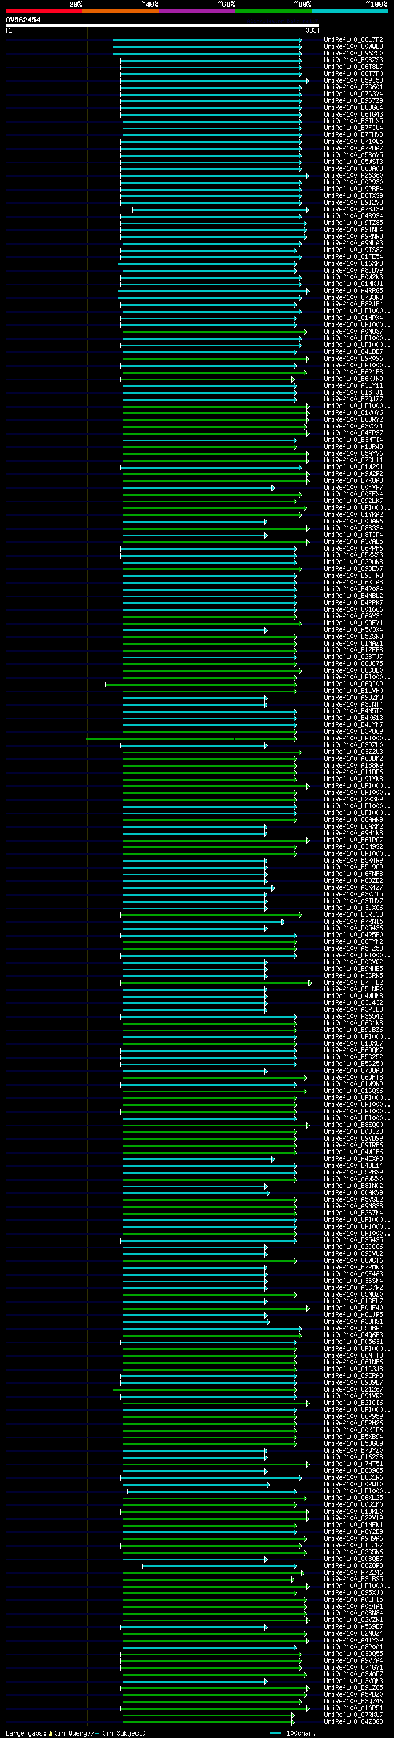Viewport: 394px width, 1738px height.
Task: Select label UniRef100_Q92LK7
Action: coord(353,501)
